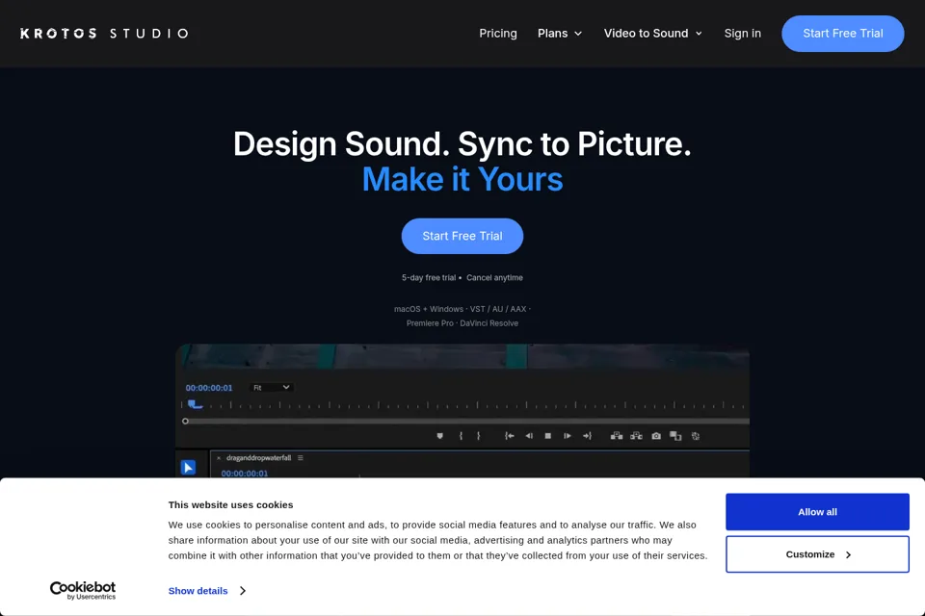Click the Mark In brace icon
Screen dimensions: 925x616
tap(461, 436)
